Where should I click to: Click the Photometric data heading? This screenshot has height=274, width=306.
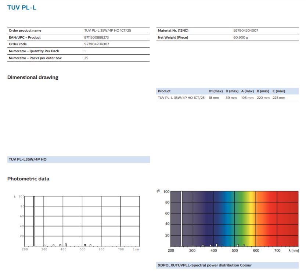[x=28, y=179]
